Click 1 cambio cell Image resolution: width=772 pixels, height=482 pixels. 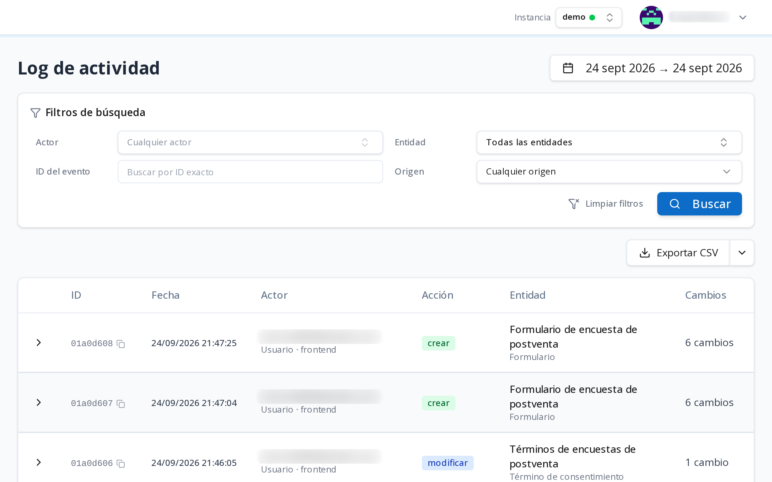tap(707, 462)
